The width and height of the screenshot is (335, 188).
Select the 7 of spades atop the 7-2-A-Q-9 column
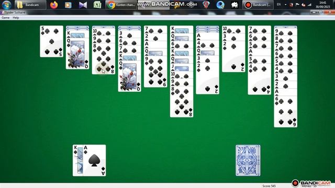(155, 29)
